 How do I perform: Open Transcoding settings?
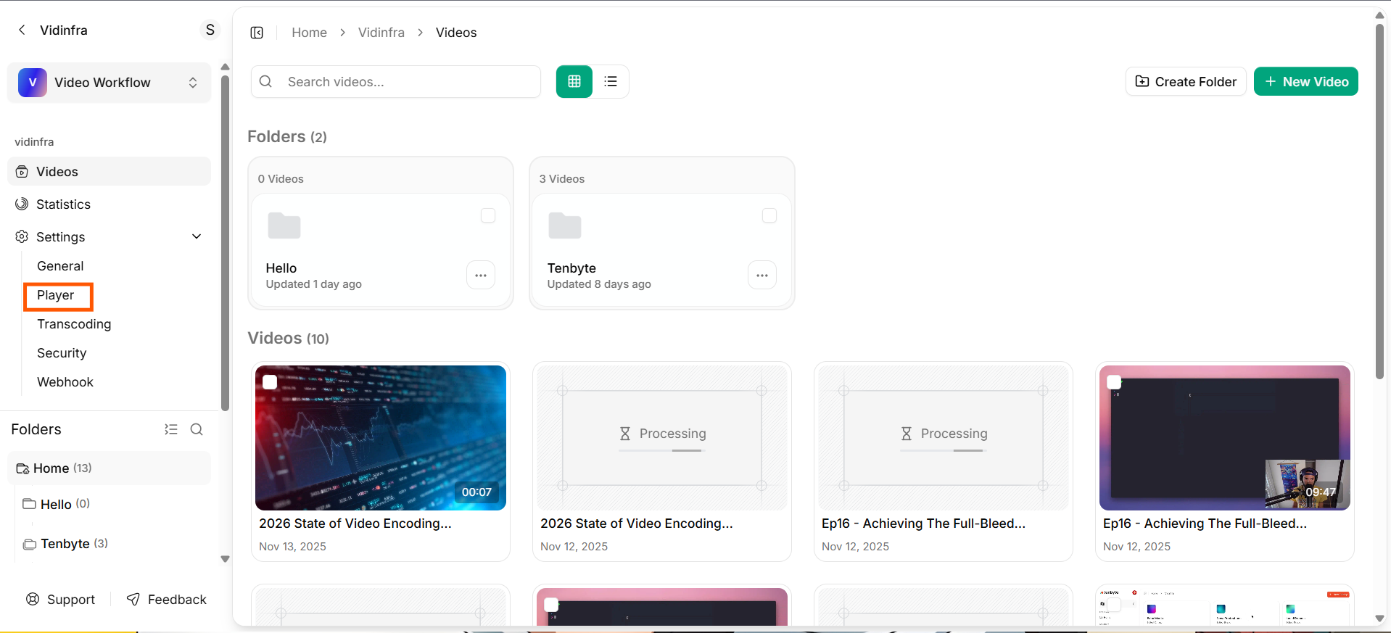(74, 324)
